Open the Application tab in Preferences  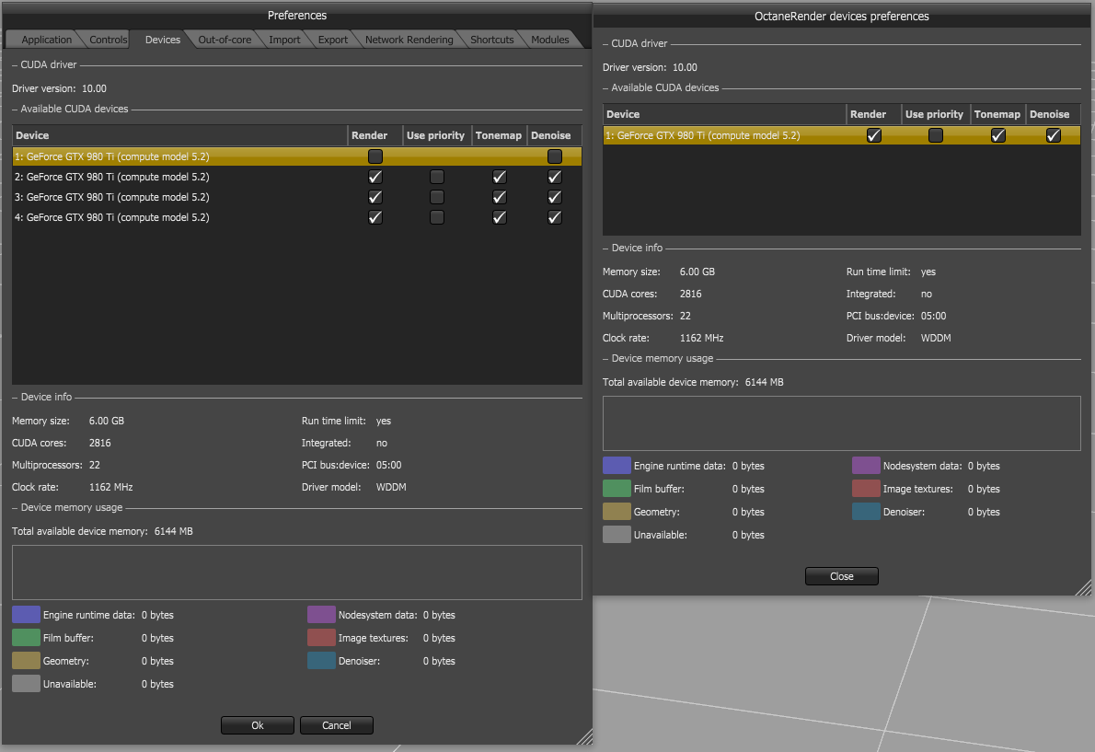click(46, 40)
